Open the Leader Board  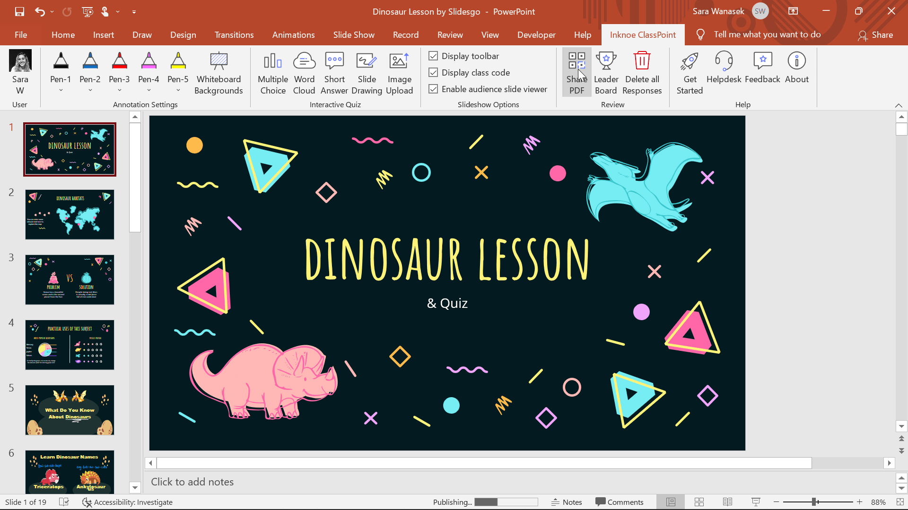(606, 73)
